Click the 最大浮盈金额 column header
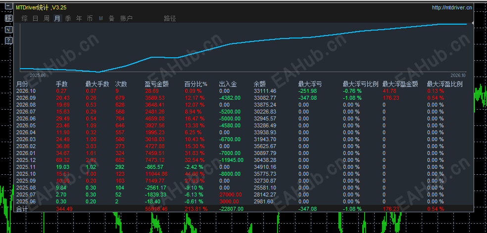The width and height of the screenshot is (487, 233). point(400,84)
